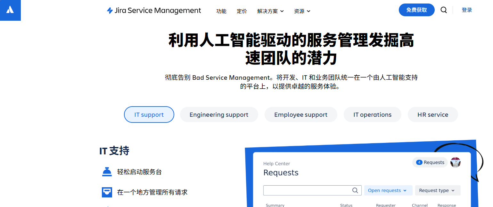493x207 pixels.
Task: Click the Jira Service Management logo
Action: 154,11
